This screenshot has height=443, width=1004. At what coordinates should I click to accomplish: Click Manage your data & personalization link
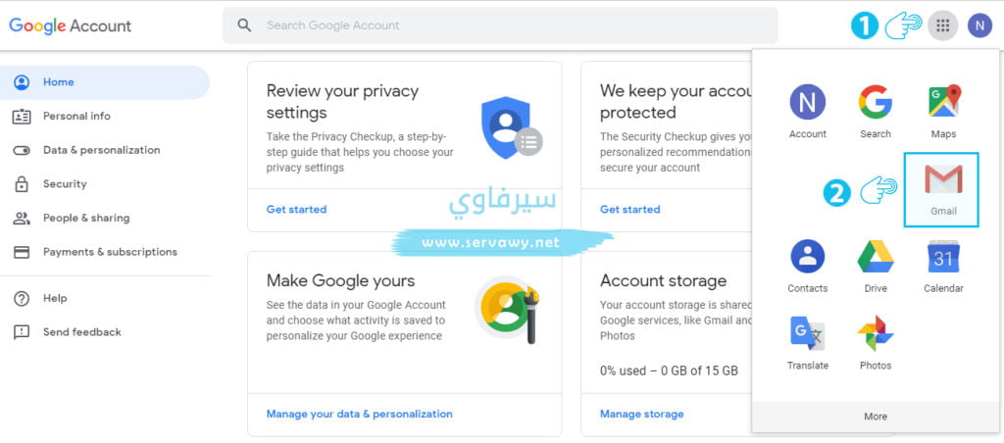[x=359, y=415]
